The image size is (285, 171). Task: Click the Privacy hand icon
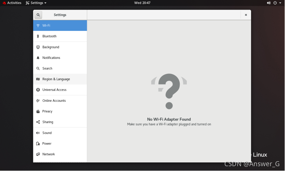tap(38, 111)
